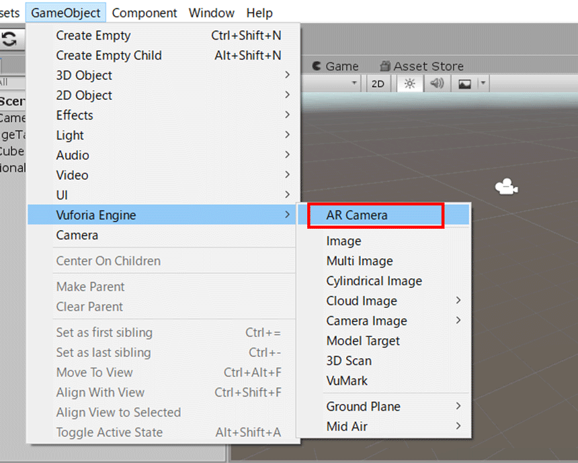Add a Model Target object

click(383, 341)
